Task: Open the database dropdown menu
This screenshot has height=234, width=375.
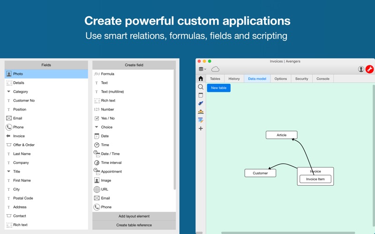Action: pos(202,69)
